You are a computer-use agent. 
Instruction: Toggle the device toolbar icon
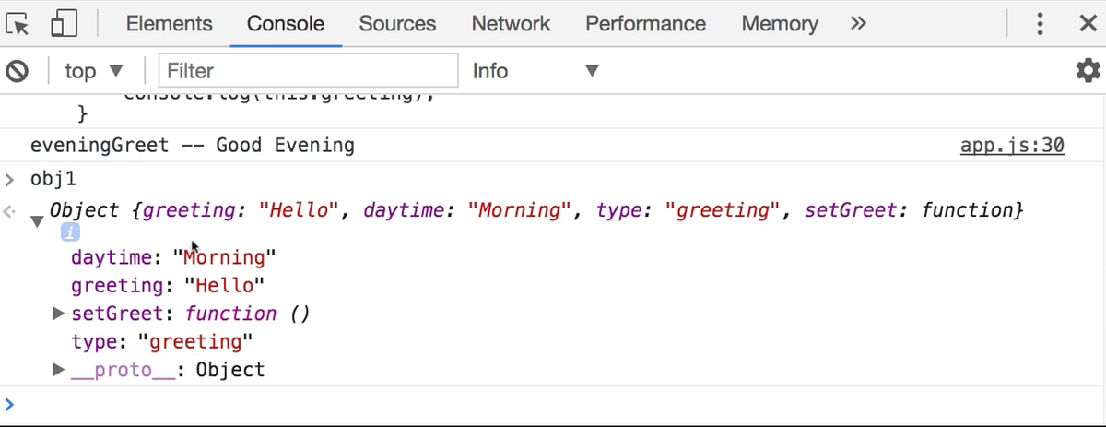[65, 24]
